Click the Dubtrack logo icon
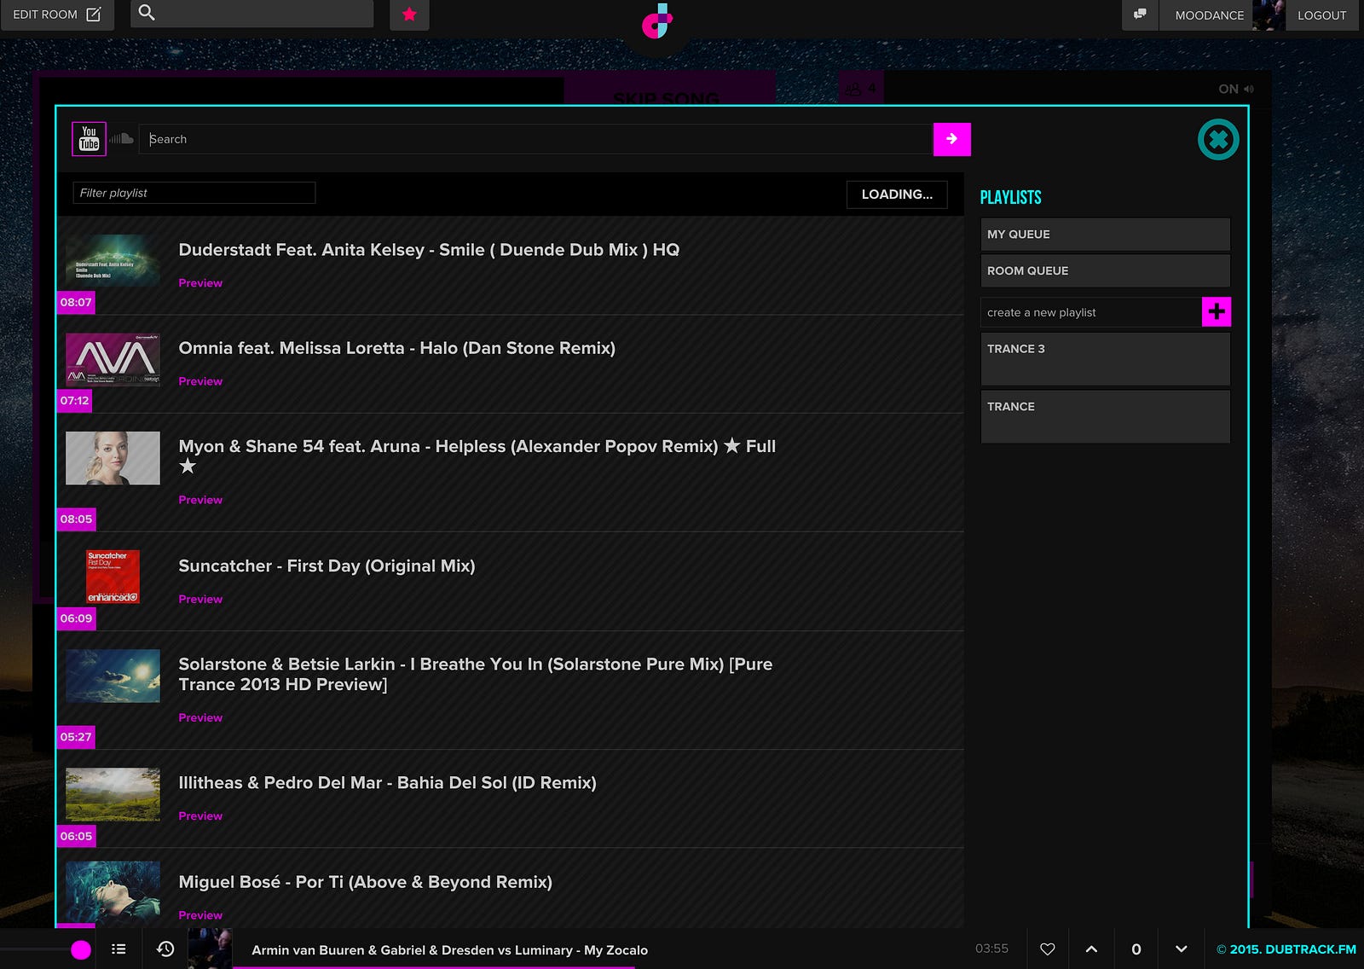Viewport: 1364px width, 969px height. tap(656, 21)
